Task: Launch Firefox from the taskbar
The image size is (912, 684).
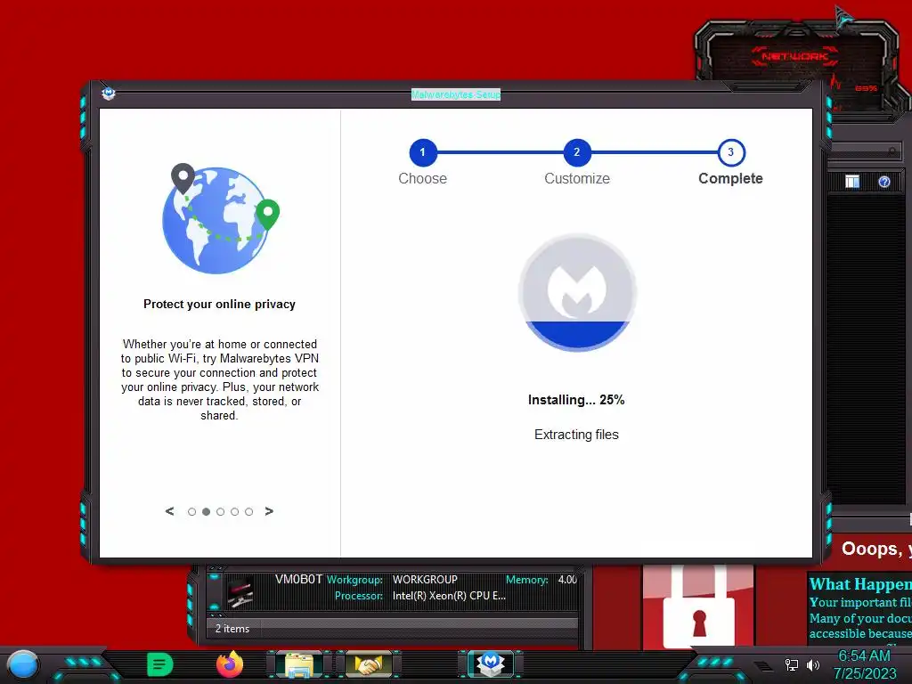Action: pos(230,664)
